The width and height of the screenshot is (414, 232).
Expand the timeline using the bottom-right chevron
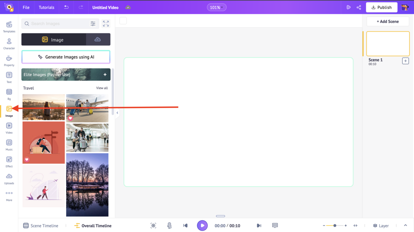[x=405, y=225]
